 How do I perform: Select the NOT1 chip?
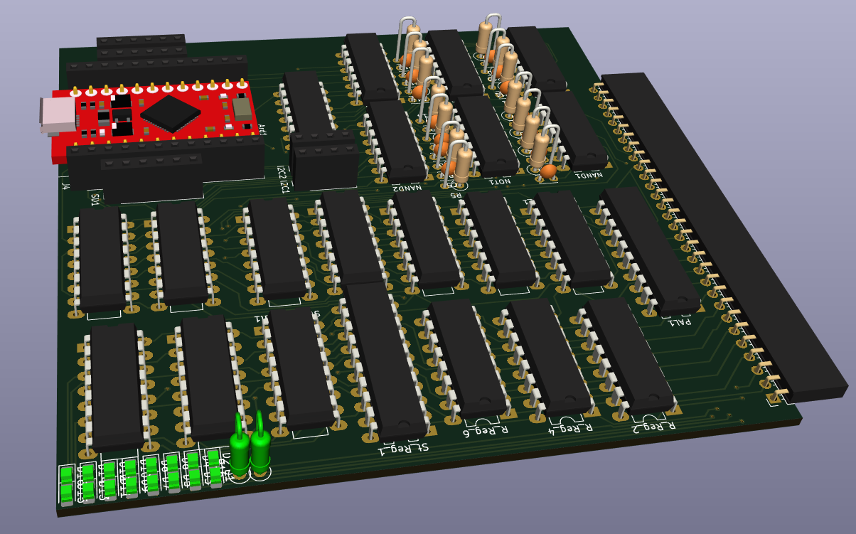pyautogui.click(x=486, y=134)
